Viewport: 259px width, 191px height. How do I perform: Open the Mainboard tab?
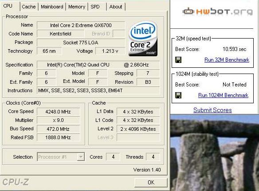click(52, 7)
